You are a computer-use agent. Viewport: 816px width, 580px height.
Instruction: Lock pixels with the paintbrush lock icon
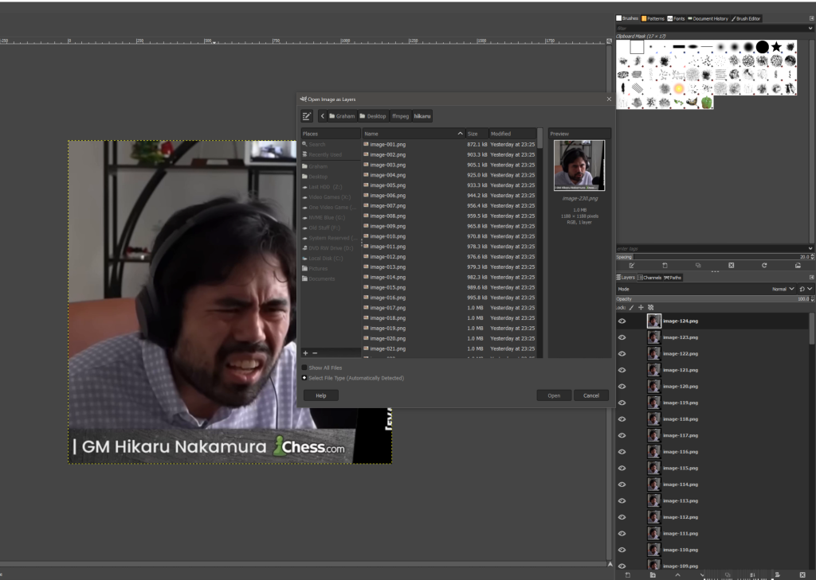tap(631, 307)
